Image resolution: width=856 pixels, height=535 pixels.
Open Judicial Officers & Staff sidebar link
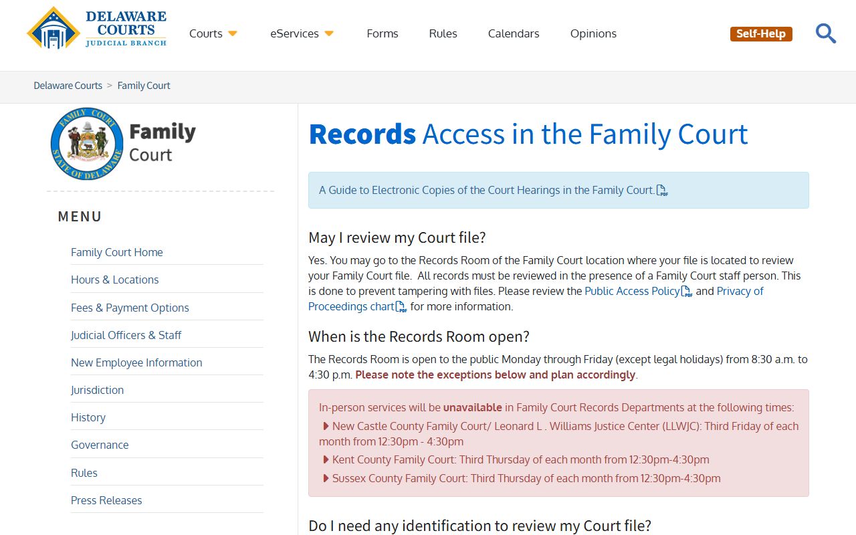pos(126,335)
